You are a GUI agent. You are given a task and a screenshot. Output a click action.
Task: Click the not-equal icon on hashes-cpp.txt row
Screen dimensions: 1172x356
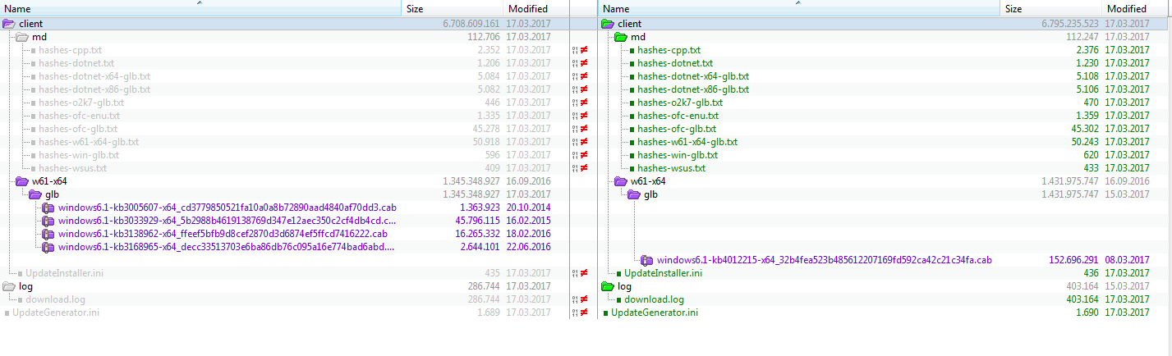(x=584, y=50)
